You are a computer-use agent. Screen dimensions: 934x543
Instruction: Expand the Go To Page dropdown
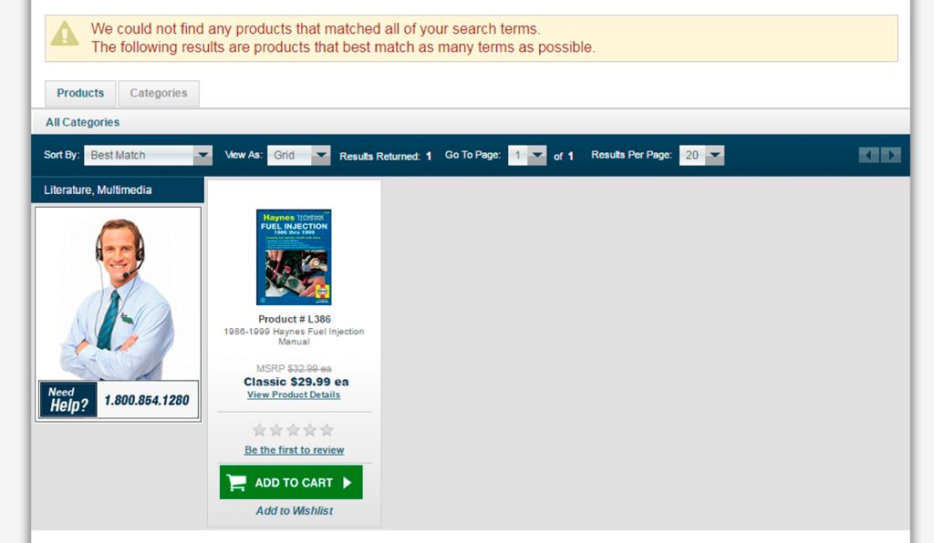pyautogui.click(x=527, y=155)
